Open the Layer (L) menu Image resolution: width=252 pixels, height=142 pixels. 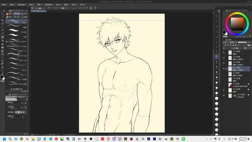point(40,5)
